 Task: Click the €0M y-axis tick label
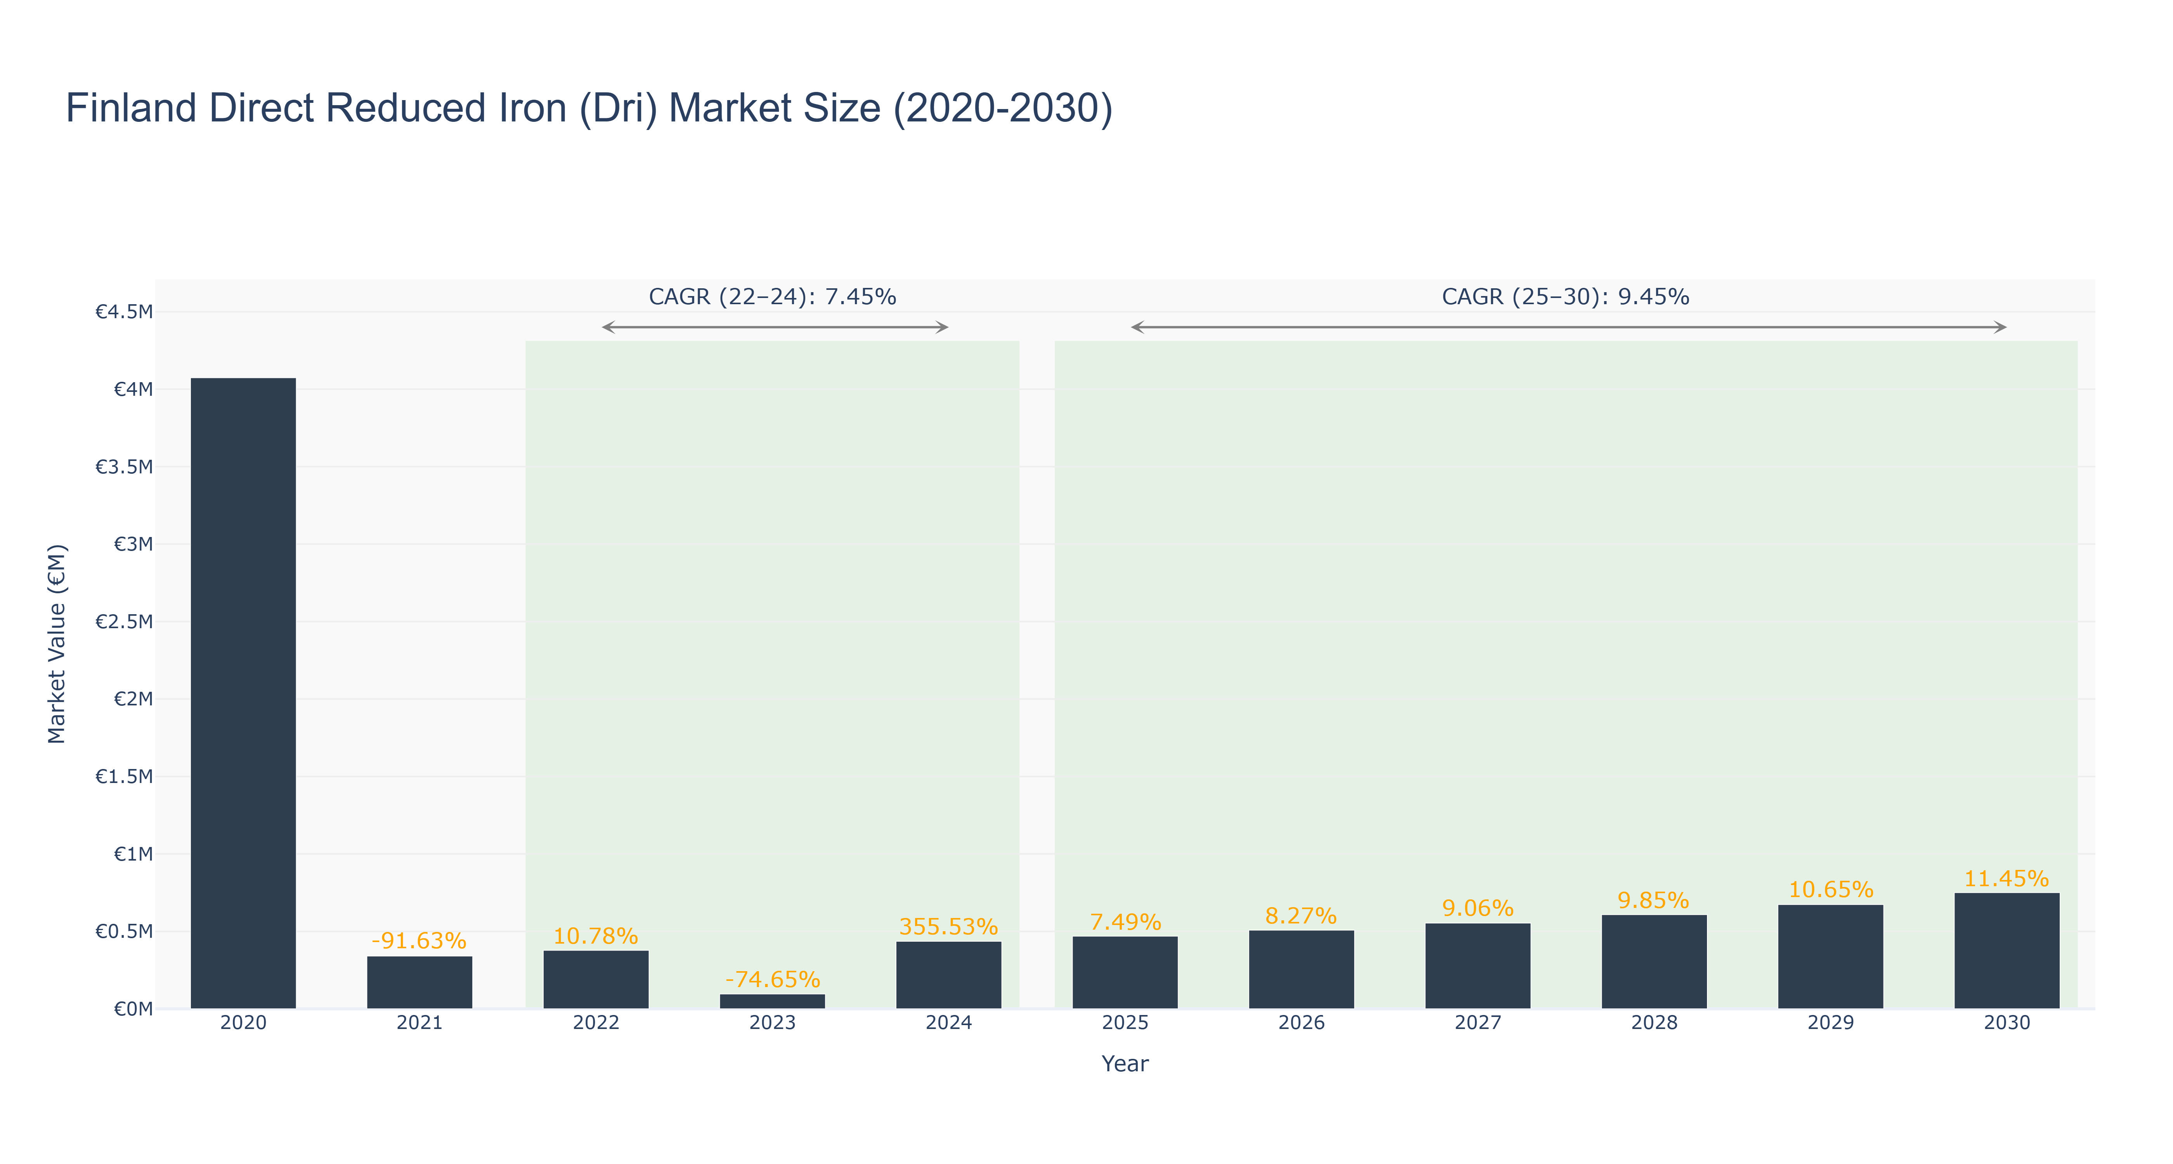tap(133, 1010)
